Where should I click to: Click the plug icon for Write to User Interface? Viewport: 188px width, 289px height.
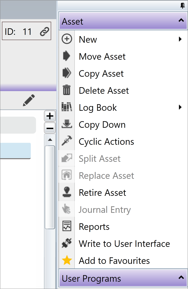[x=67, y=243]
